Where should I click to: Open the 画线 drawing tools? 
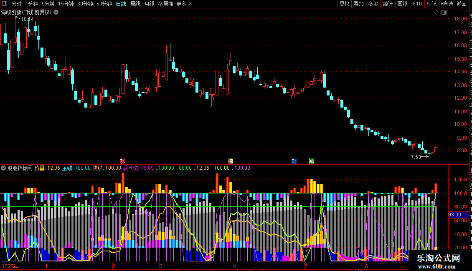pyautogui.click(x=402, y=4)
